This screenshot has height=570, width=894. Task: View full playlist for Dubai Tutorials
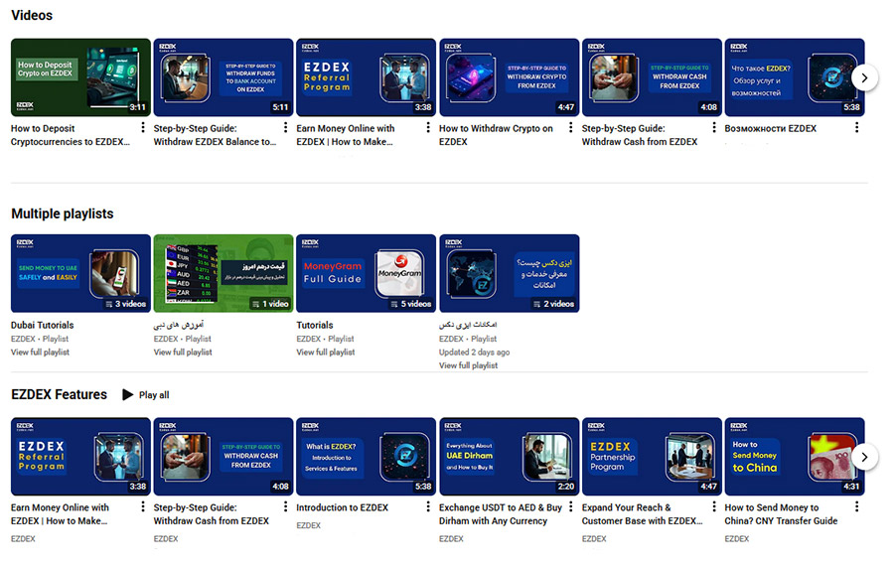click(x=40, y=353)
